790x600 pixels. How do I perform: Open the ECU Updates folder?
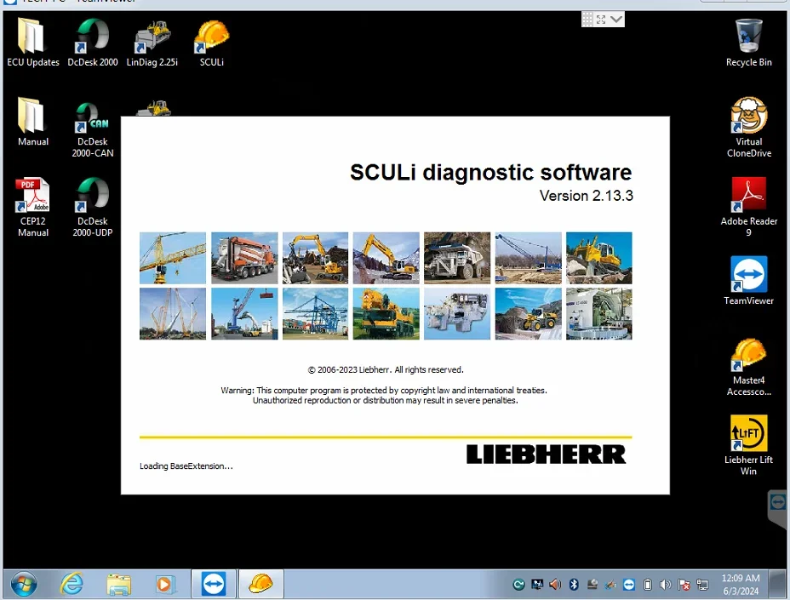point(33,38)
